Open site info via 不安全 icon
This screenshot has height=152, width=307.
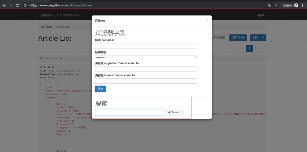(x=25, y=5)
